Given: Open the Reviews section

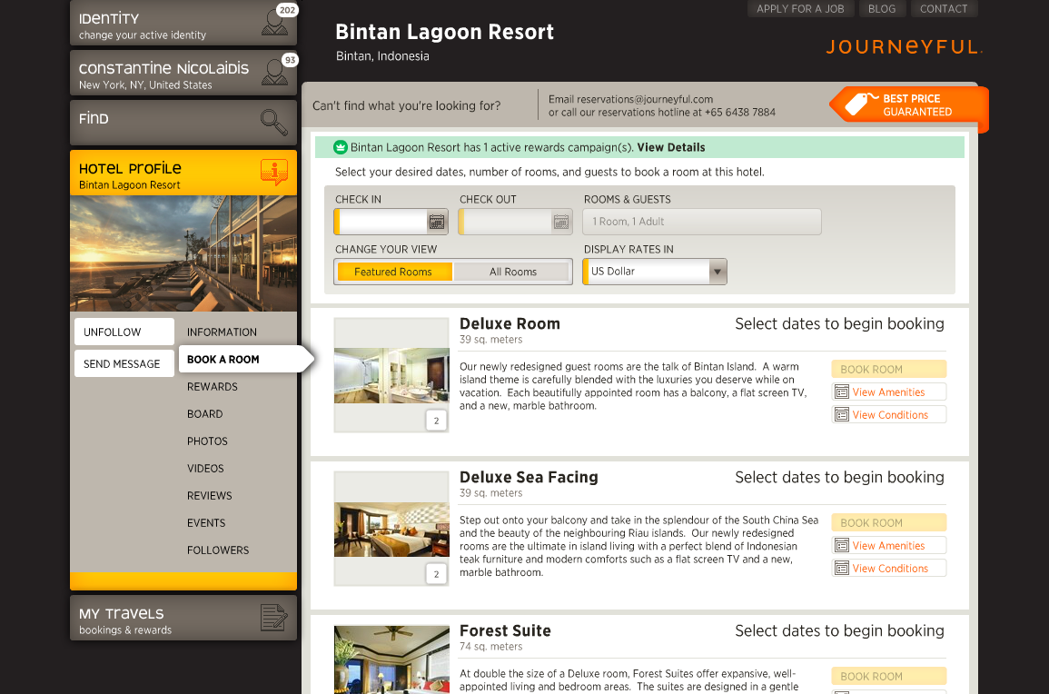Looking at the screenshot, I should point(210,496).
